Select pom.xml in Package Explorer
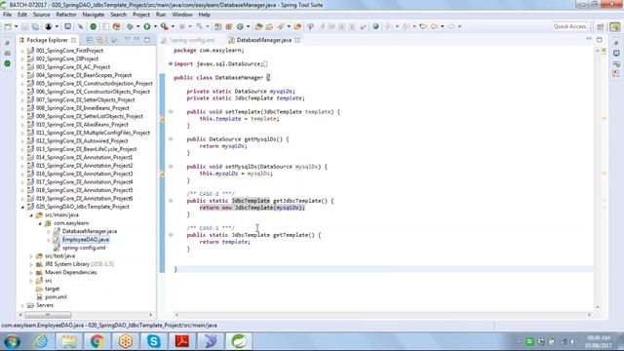The width and height of the screenshot is (624, 351). (56, 297)
